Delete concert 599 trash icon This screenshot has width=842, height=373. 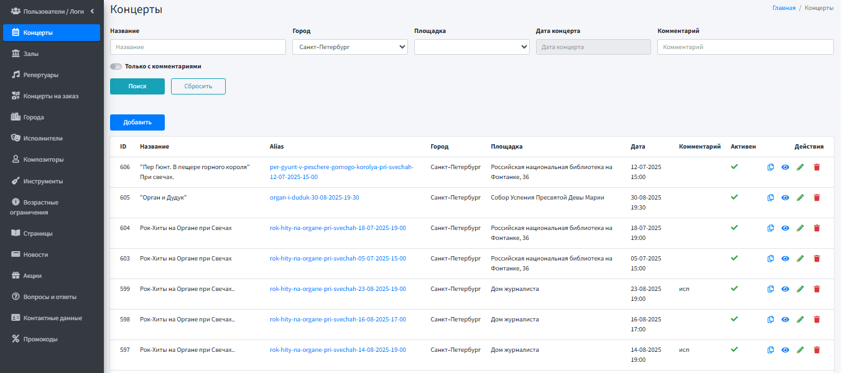[x=817, y=289]
